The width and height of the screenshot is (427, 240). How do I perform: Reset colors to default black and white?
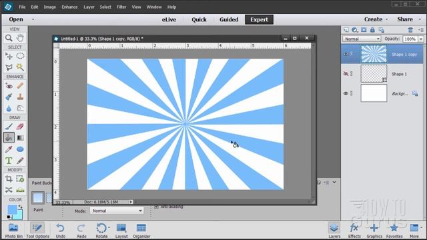(x=9, y=217)
